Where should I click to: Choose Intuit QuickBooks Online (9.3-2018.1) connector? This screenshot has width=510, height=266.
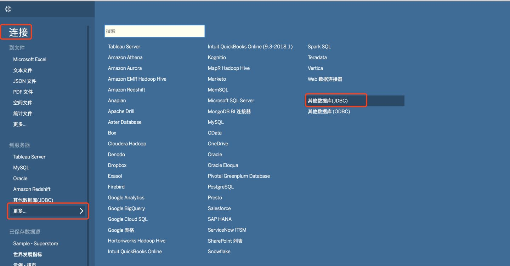coord(250,47)
